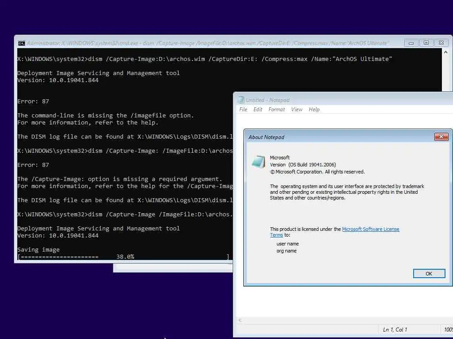Click the Command Prompt scroll up arrow
Viewport: 453px width, 339px height.
tap(445, 52)
